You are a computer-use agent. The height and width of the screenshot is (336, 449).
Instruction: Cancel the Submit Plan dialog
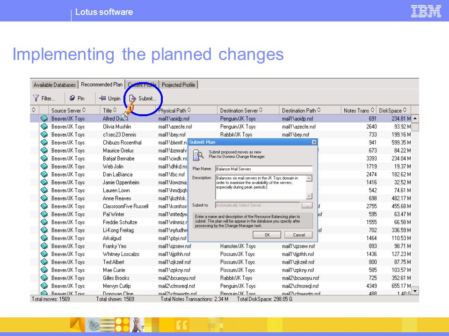pyautogui.click(x=298, y=235)
